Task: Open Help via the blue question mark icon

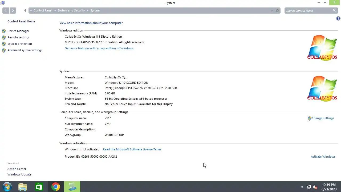Action: 338,18
